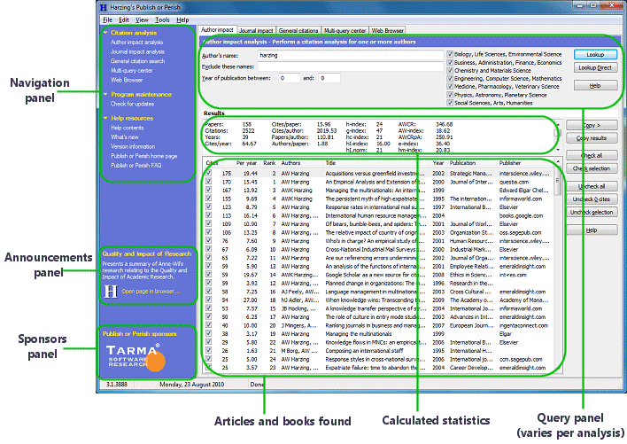
Task: Collapse the Program maintenance section
Action: 105,93
